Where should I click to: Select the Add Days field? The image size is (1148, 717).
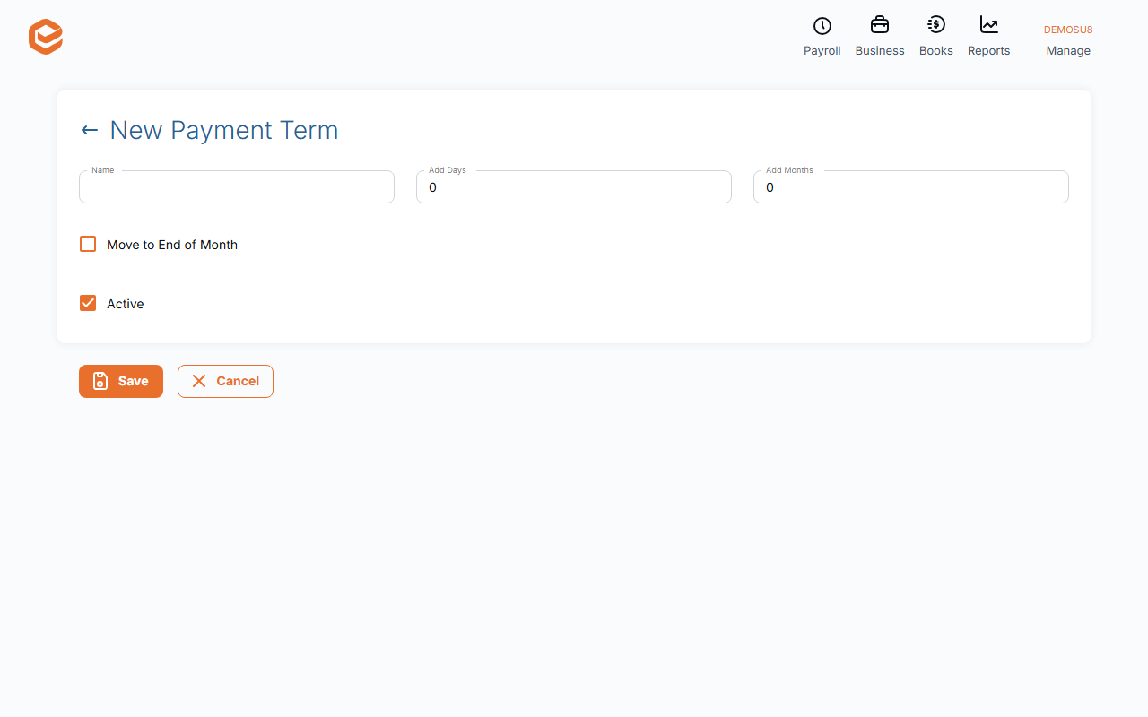(574, 187)
